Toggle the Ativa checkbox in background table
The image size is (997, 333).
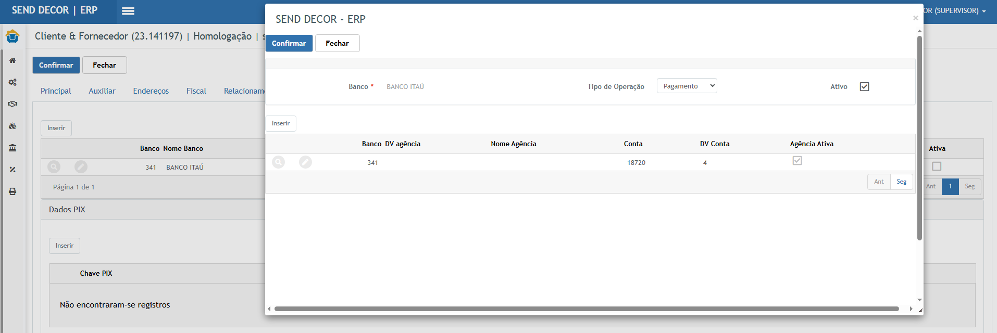pyautogui.click(x=937, y=166)
